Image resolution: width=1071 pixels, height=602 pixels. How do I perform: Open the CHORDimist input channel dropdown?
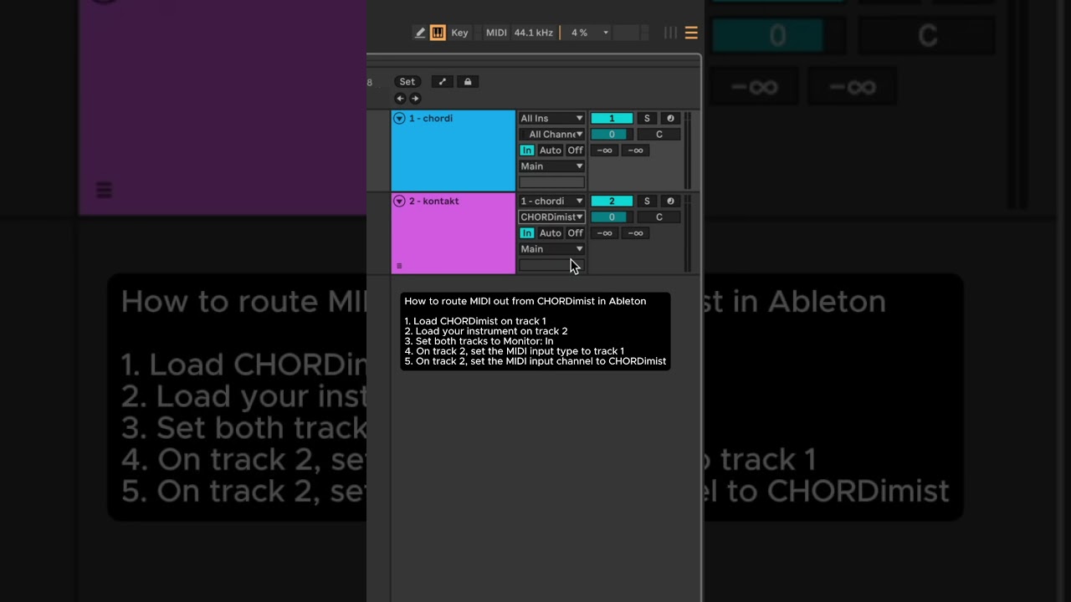(x=551, y=217)
